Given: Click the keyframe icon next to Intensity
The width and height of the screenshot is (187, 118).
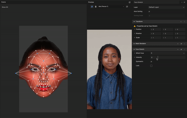Looking at the screenshot, I should click(x=135, y=57).
